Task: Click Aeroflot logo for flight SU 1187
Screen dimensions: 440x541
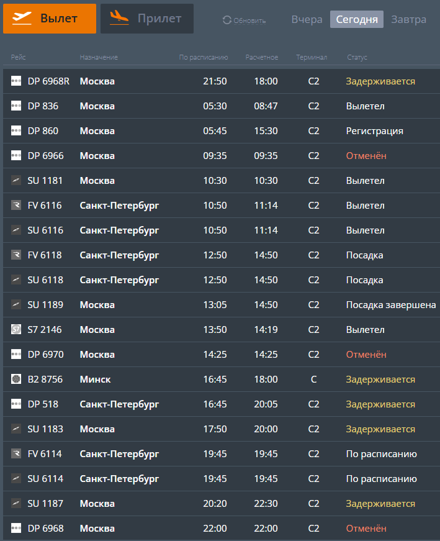Action: (x=16, y=503)
